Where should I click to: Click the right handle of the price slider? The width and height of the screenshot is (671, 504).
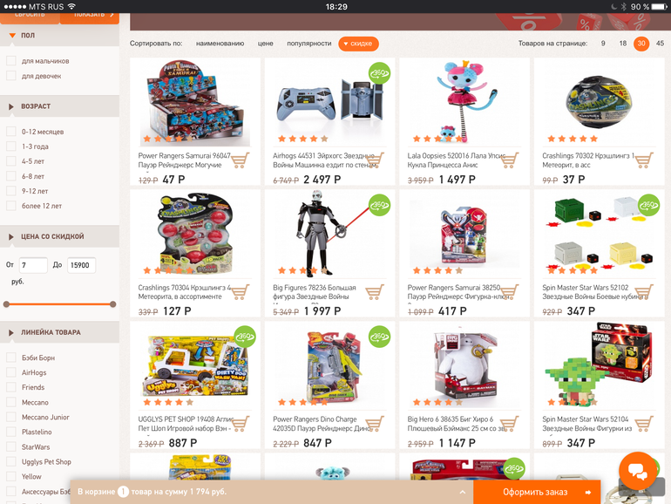[113, 304]
